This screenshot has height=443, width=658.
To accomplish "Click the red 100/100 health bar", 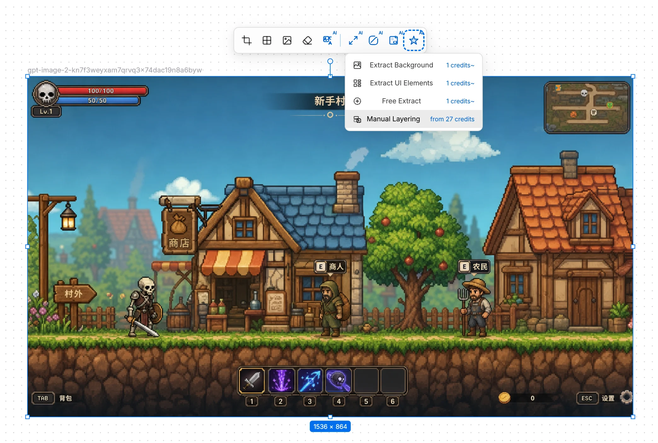I will click(101, 91).
